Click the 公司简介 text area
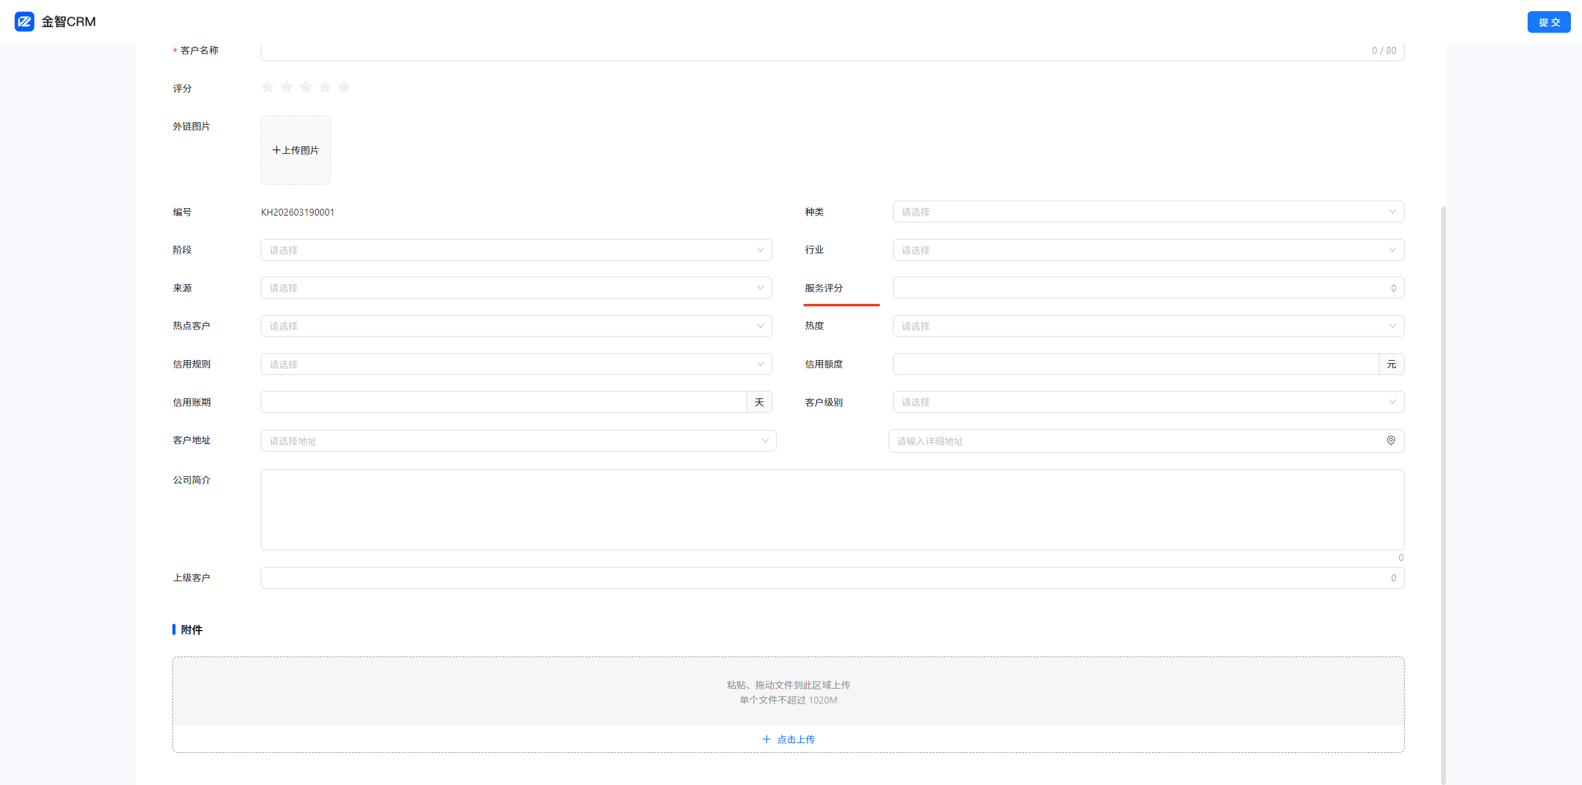The image size is (1582, 785). [x=832, y=510]
